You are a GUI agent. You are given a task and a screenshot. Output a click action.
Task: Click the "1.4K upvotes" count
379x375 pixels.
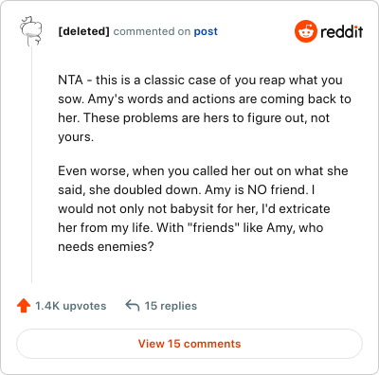[x=71, y=306]
